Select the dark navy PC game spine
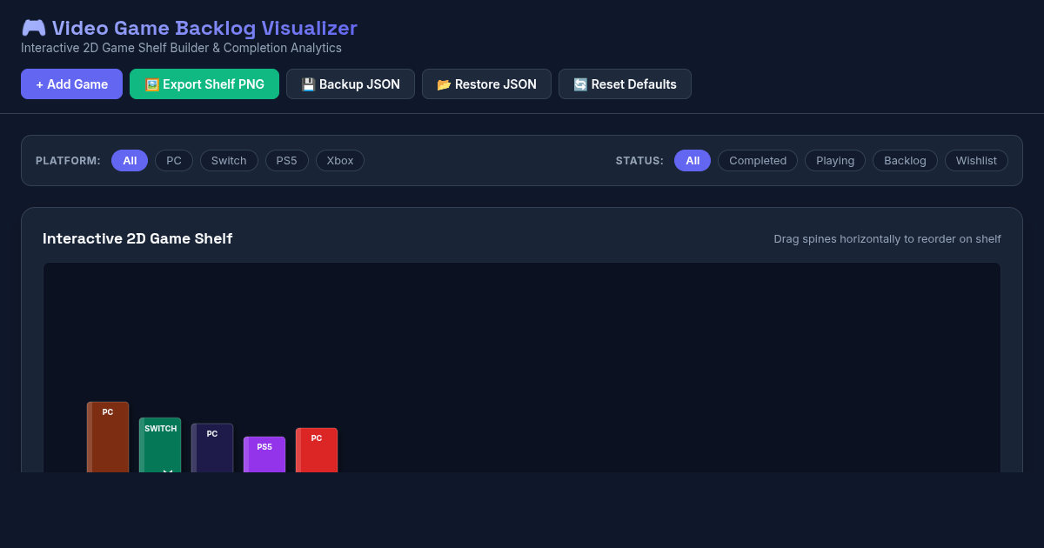The image size is (1044, 548). tap(212, 448)
